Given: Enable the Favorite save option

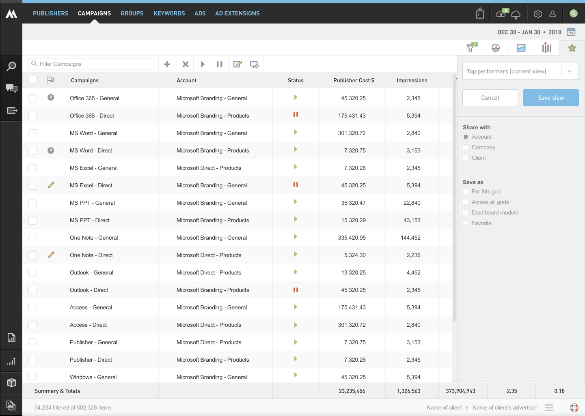Looking at the screenshot, I should 466,223.
